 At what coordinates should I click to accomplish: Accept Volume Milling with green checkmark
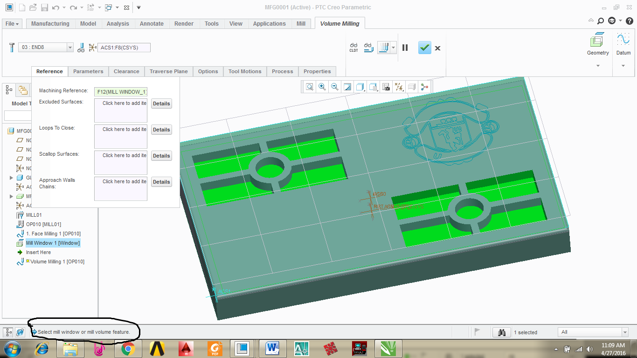pos(424,48)
